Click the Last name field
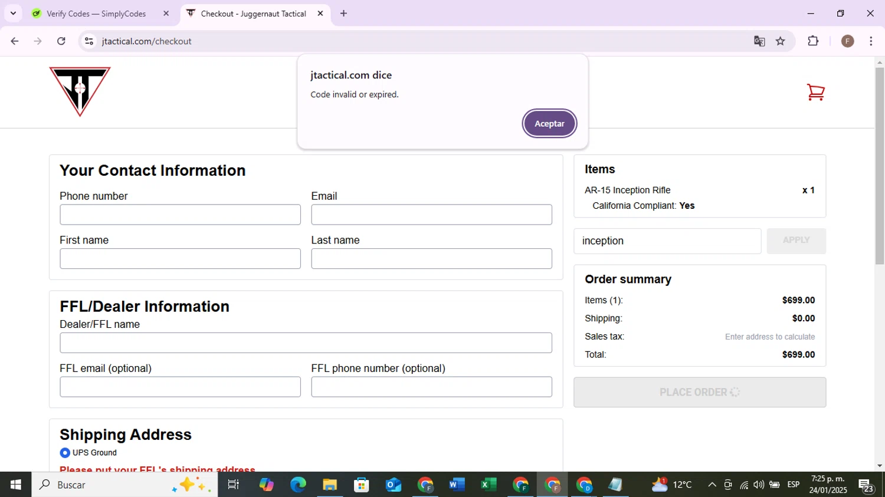Image resolution: width=885 pixels, height=497 pixels. (x=431, y=259)
